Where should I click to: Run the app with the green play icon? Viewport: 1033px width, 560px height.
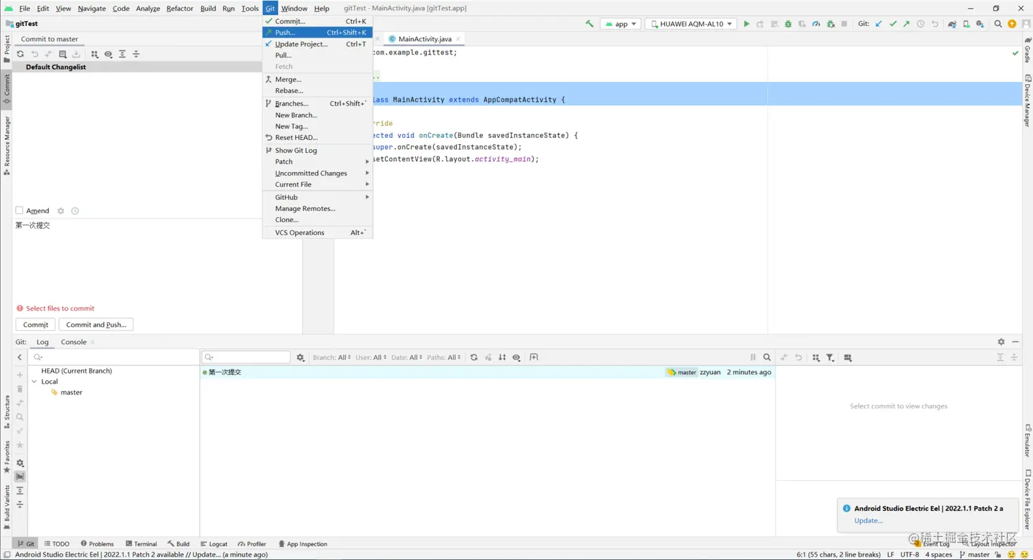(746, 24)
